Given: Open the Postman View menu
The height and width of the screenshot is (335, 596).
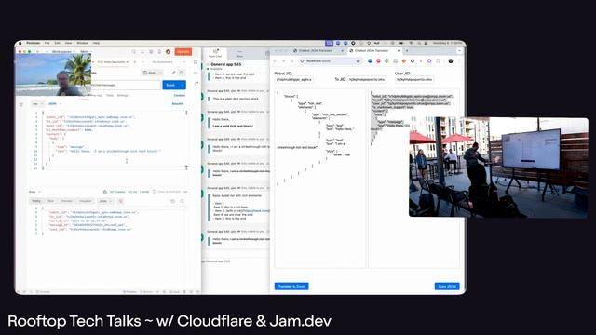Looking at the screenshot, I should pos(68,43).
